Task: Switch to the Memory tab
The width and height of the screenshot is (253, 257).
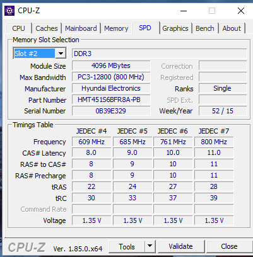Action: tap(116, 28)
